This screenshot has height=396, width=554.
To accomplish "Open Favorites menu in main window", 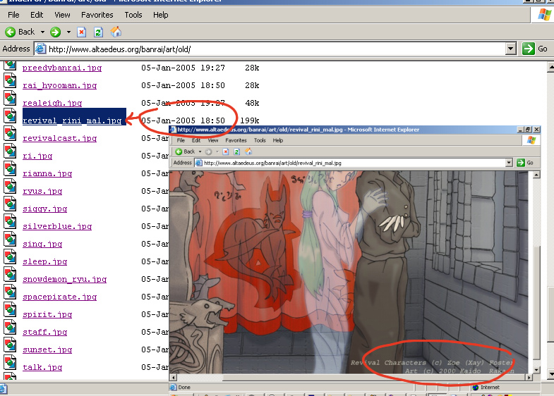I will pyautogui.click(x=97, y=15).
